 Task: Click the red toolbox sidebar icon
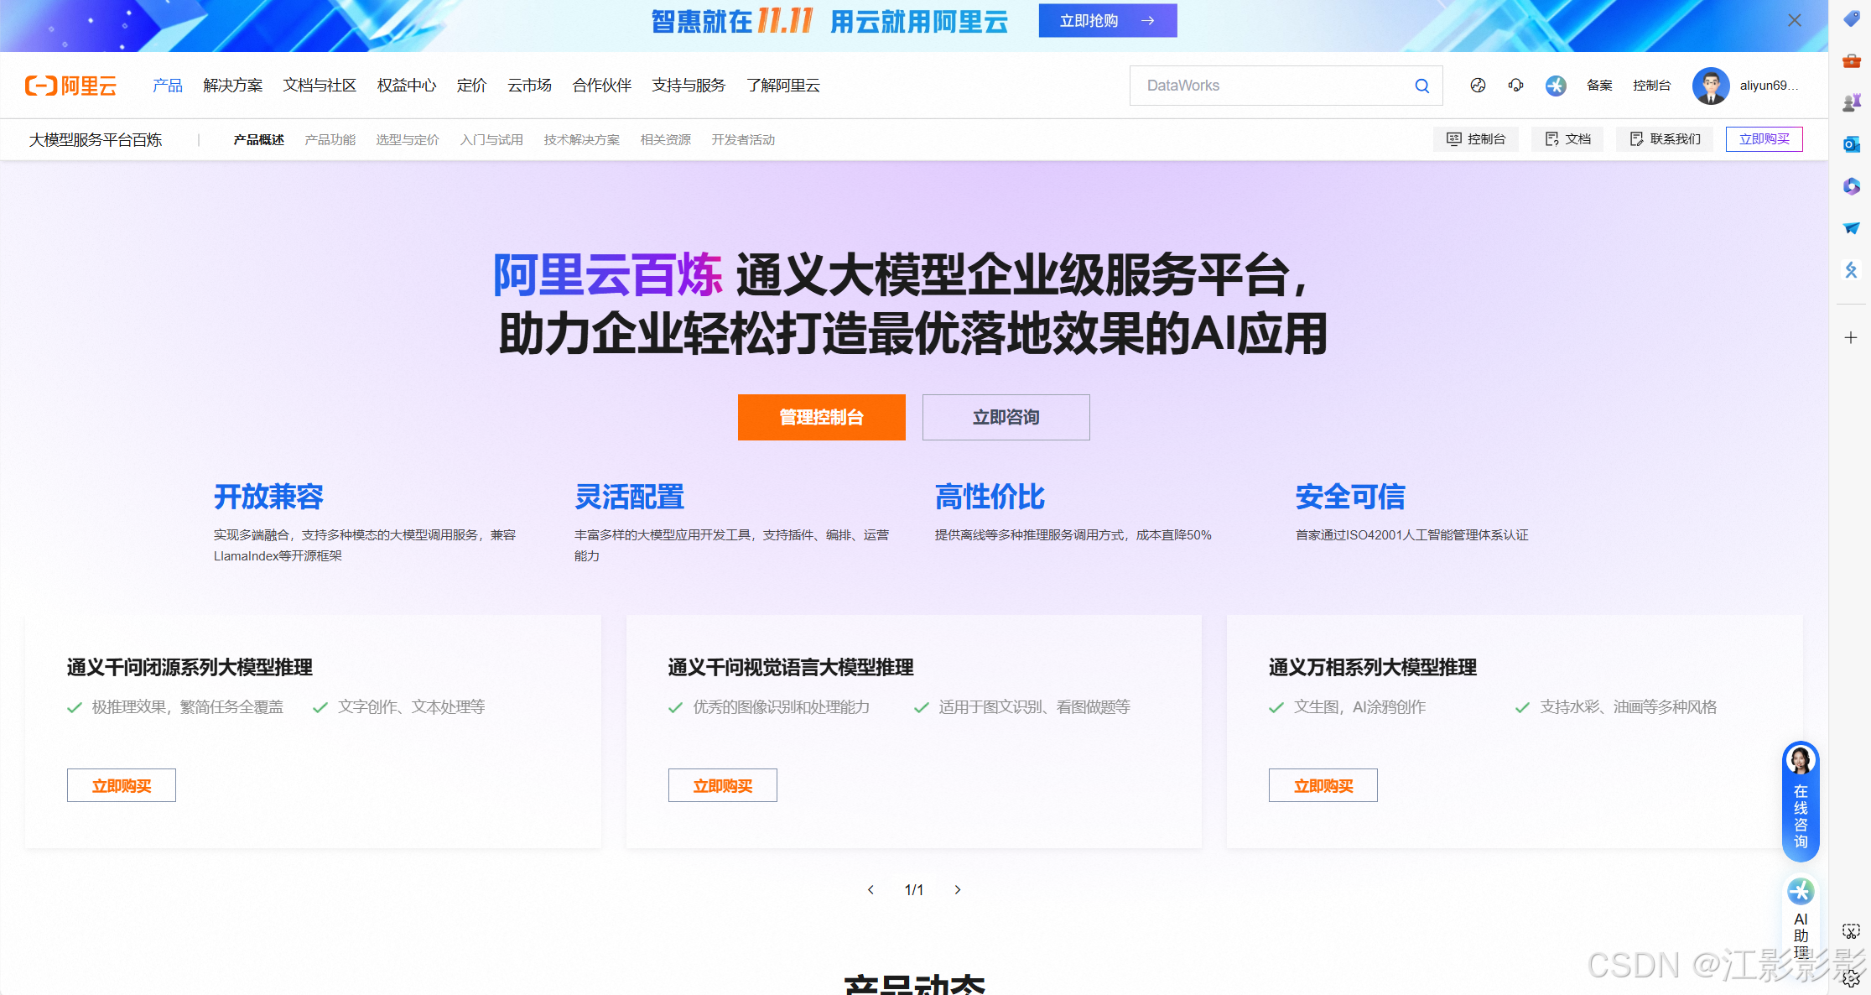(1851, 60)
